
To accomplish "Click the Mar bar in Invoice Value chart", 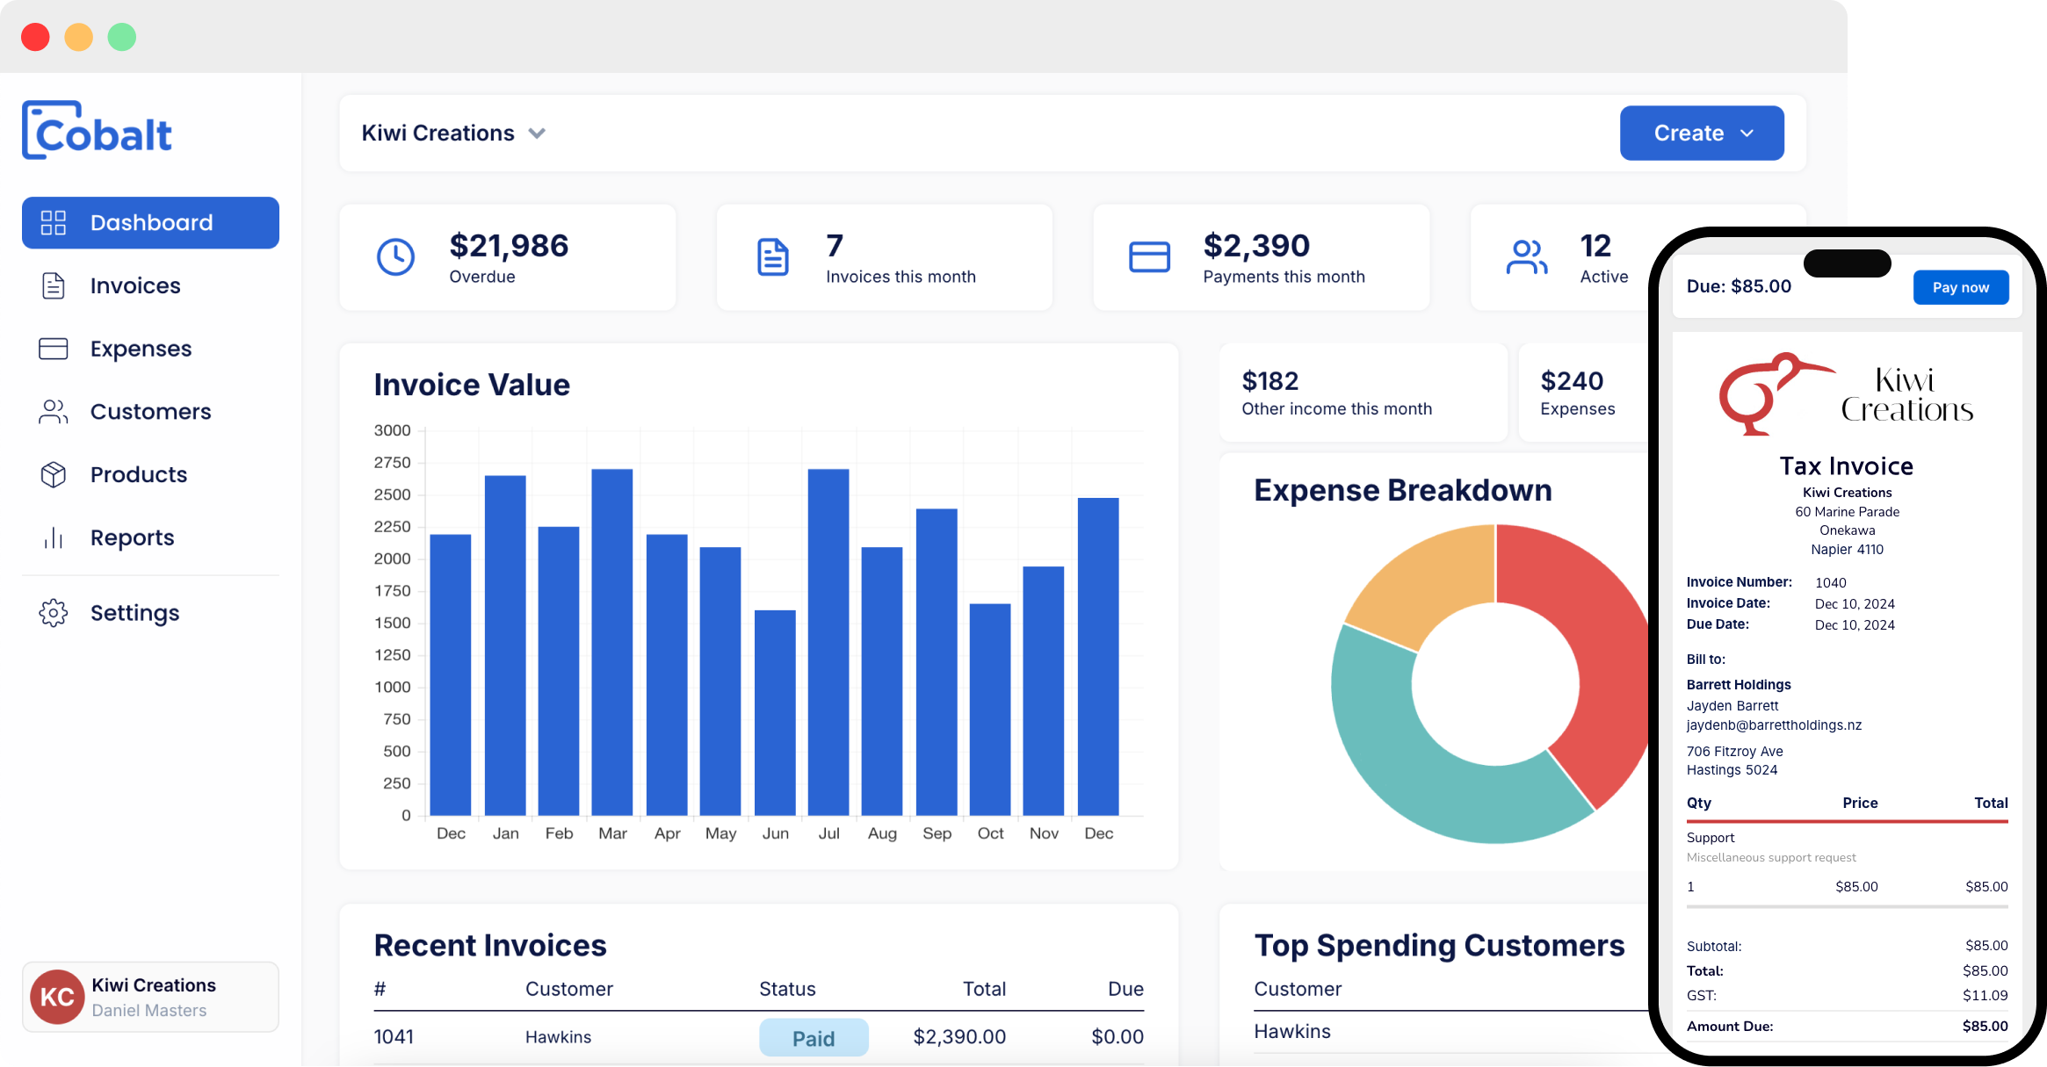I will pyautogui.click(x=612, y=642).
